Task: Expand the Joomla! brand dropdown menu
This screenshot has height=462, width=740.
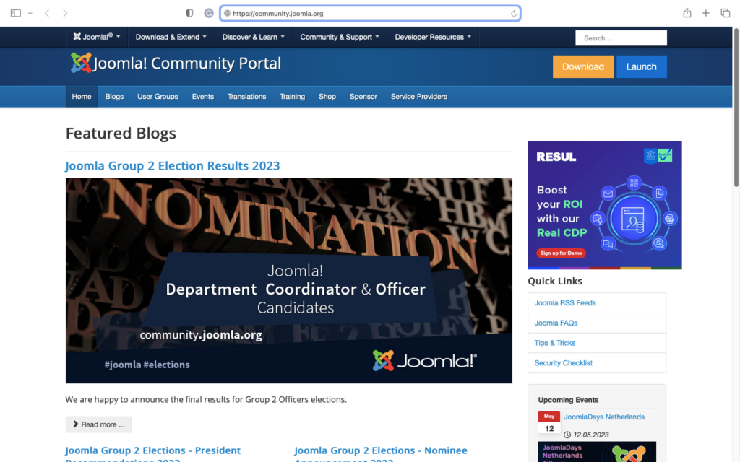Action: pyautogui.click(x=97, y=37)
